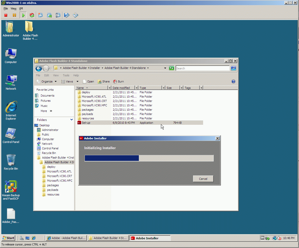Click the Share toolbar button
The height and width of the screenshot is (248, 299).
(x=104, y=81)
